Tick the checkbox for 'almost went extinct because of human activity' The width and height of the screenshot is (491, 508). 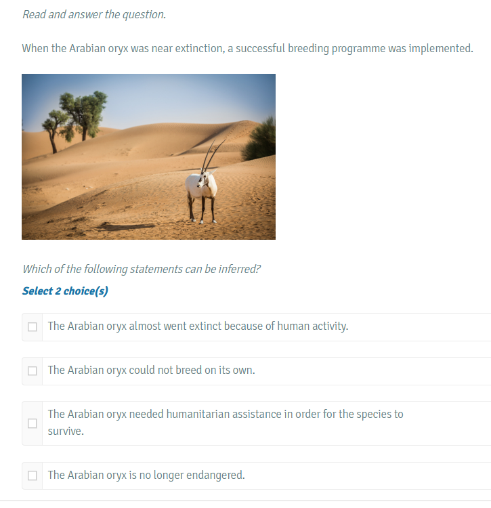click(32, 326)
